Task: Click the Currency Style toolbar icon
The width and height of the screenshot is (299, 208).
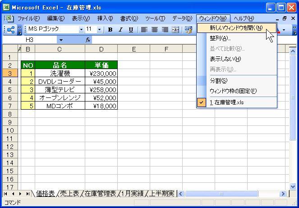Action: [189, 30]
